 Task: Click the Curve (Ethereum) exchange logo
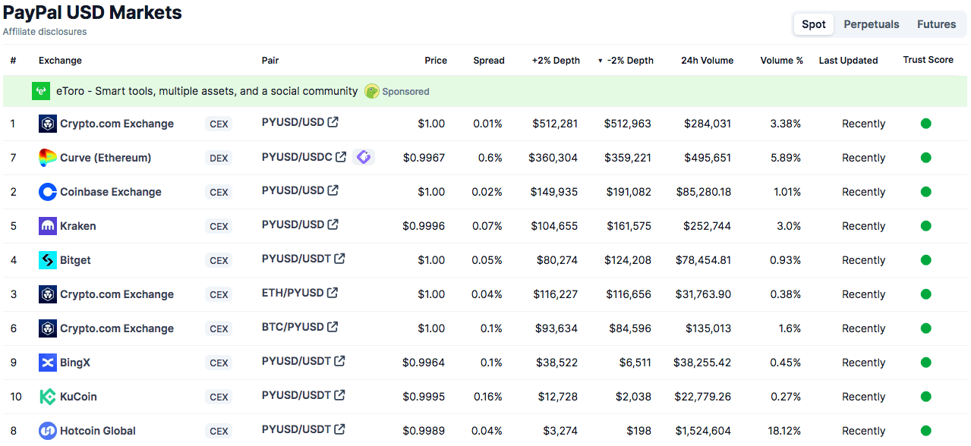coord(48,158)
